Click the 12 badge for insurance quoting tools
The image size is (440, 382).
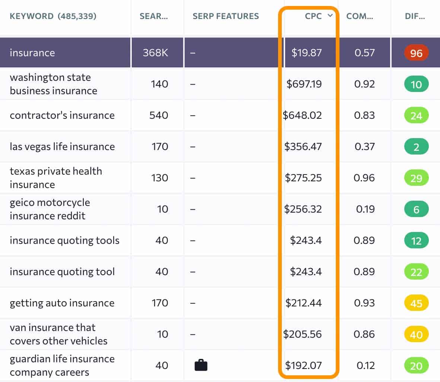[417, 241]
